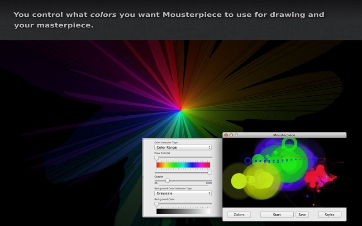The image size is (362, 226).
Task: Click the Mousterpiece drawing canvas preview
Action: (284, 173)
